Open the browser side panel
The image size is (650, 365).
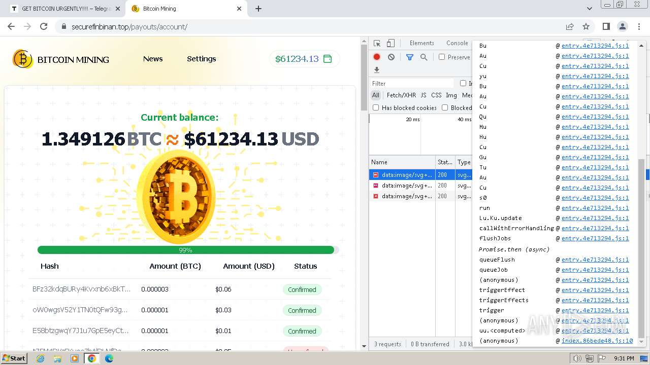(x=606, y=26)
